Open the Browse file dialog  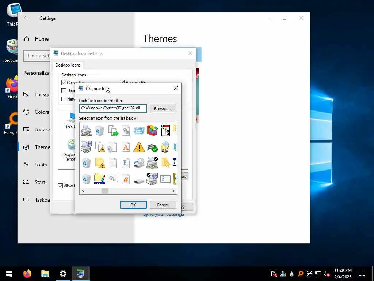[163, 108]
